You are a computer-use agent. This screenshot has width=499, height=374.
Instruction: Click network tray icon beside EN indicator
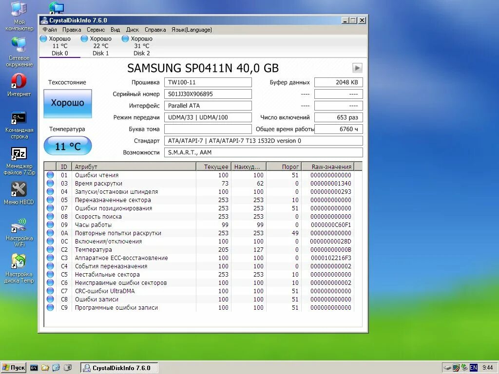click(x=464, y=368)
